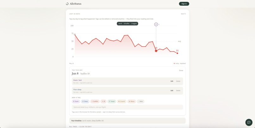Click the 'May 16' chart start label
This screenshot has width=255, height=128.
tap(72, 63)
